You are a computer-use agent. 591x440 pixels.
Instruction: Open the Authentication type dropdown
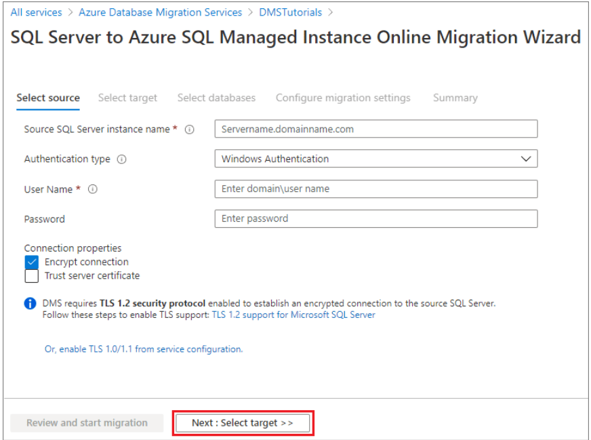pos(375,159)
